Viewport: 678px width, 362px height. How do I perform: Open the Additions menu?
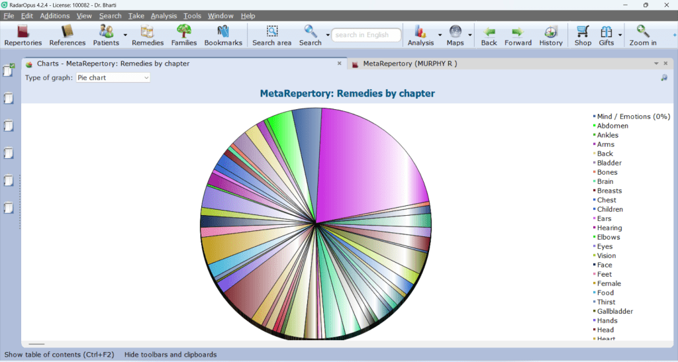point(54,16)
